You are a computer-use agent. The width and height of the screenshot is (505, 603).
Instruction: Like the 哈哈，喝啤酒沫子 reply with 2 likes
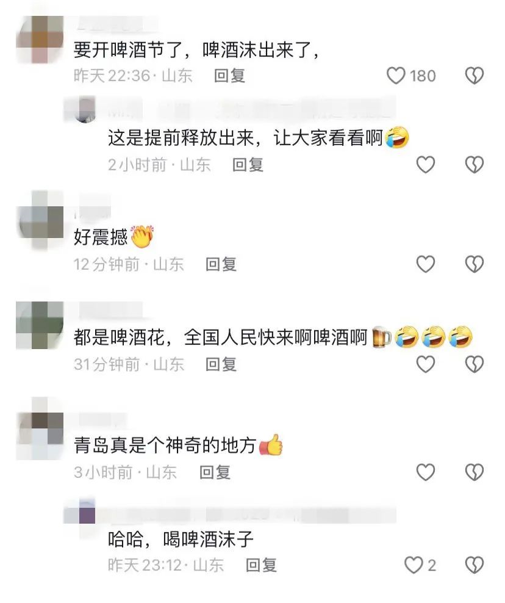pyautogui.click(x=414, y=565)
